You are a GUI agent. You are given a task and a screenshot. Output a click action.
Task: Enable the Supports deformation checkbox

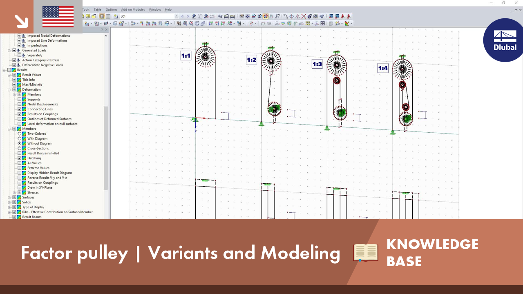point(20,99)
